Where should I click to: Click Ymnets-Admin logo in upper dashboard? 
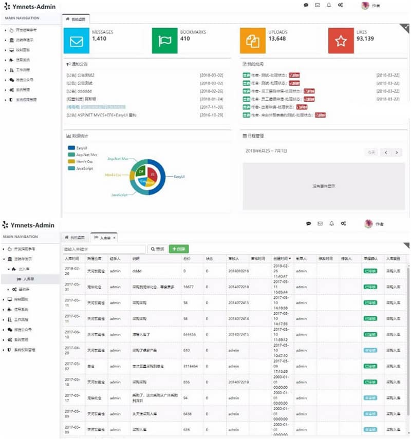pos(30,7)
